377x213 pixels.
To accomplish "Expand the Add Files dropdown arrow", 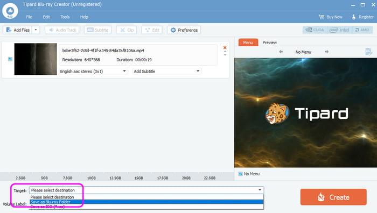I will pos(36,30).
